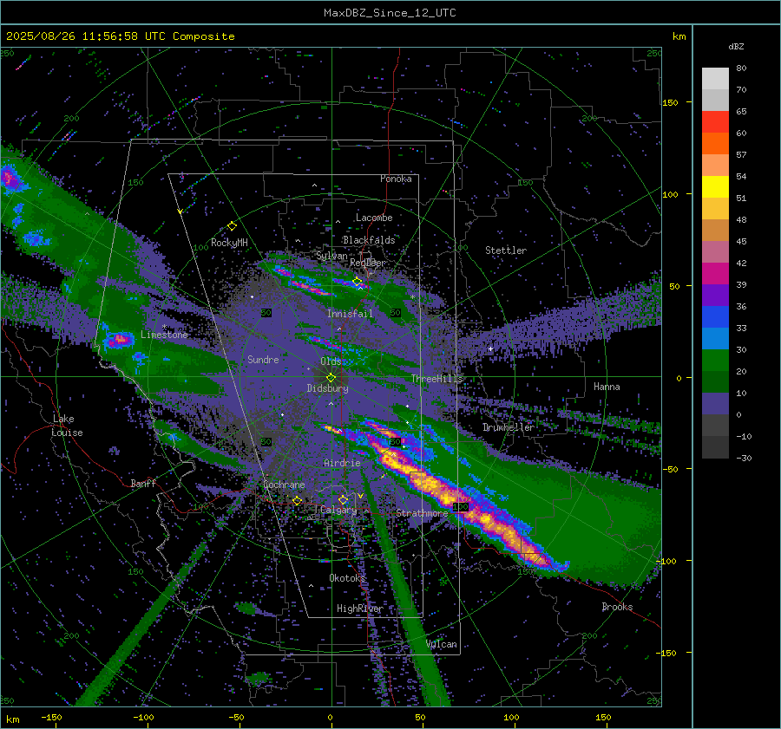Click the Stettler city label
This screenshot has width=781, height=729.
[x=506, y=251]
